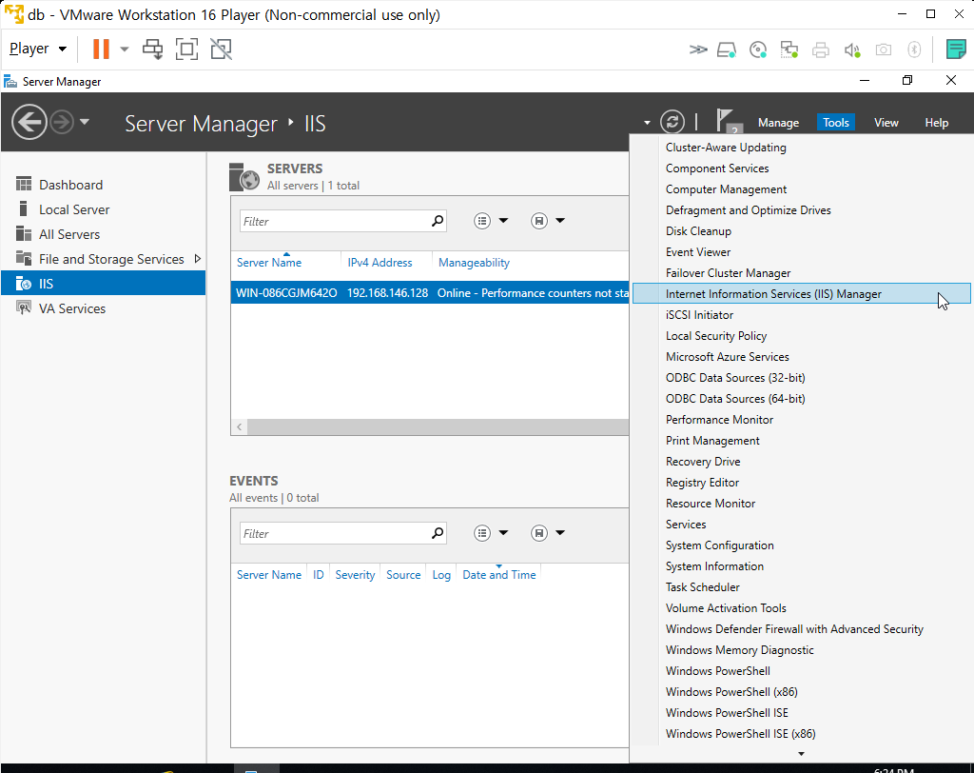Sort events by Date and Time column
The width and height of the screenshot is (974, 773).
click(x=498, y=575)
